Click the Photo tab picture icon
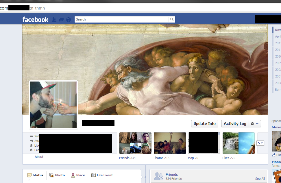This screenshot has width=281, height=183. coord(52,175)
